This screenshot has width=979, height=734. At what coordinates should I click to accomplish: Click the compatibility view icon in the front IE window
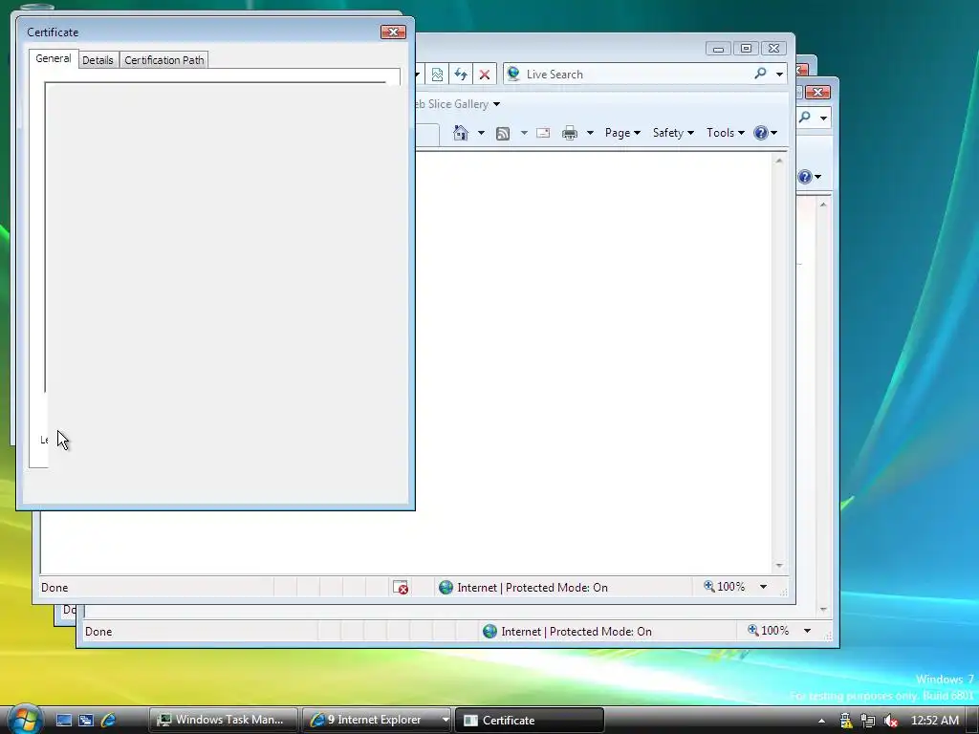click(437, 75)
